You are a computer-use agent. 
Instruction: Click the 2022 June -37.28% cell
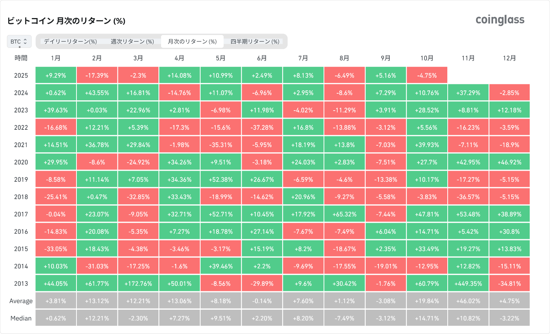(262, 128)
